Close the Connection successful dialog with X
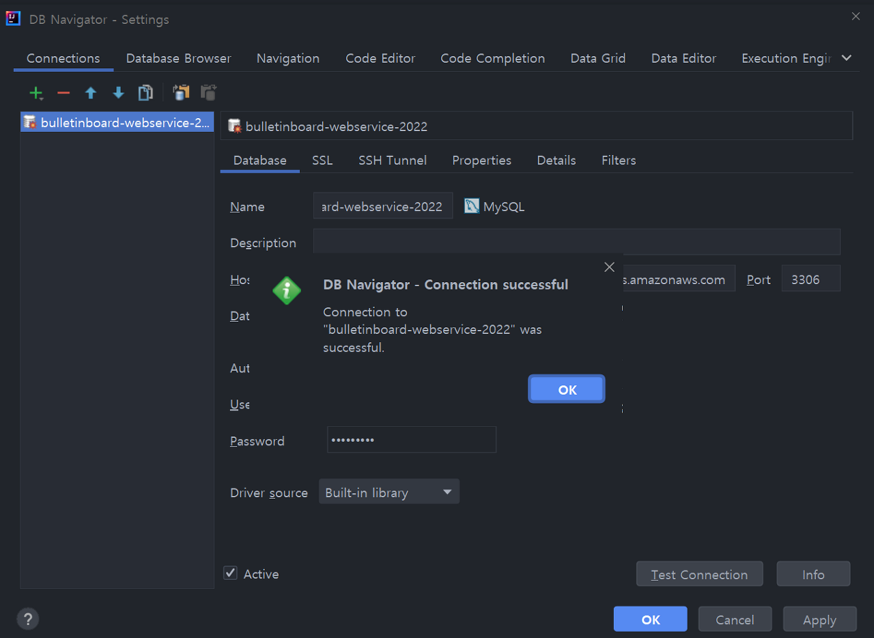The height and width of the screenshot is (638, 874). pyautogui.click(x=610, y=267)
